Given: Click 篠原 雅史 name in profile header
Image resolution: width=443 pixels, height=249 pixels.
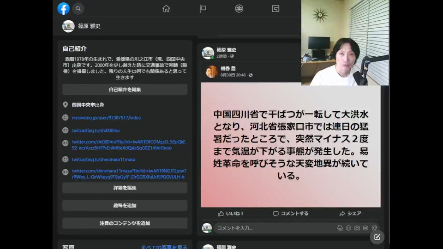Looking at the screenshot, I should [89, 26].
